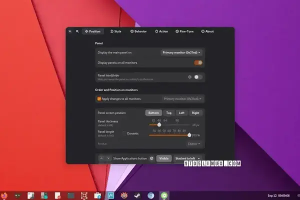This screenshot has width=300, height=200.
Task: Open the Software store bag icon
Action: pos(97,195)
